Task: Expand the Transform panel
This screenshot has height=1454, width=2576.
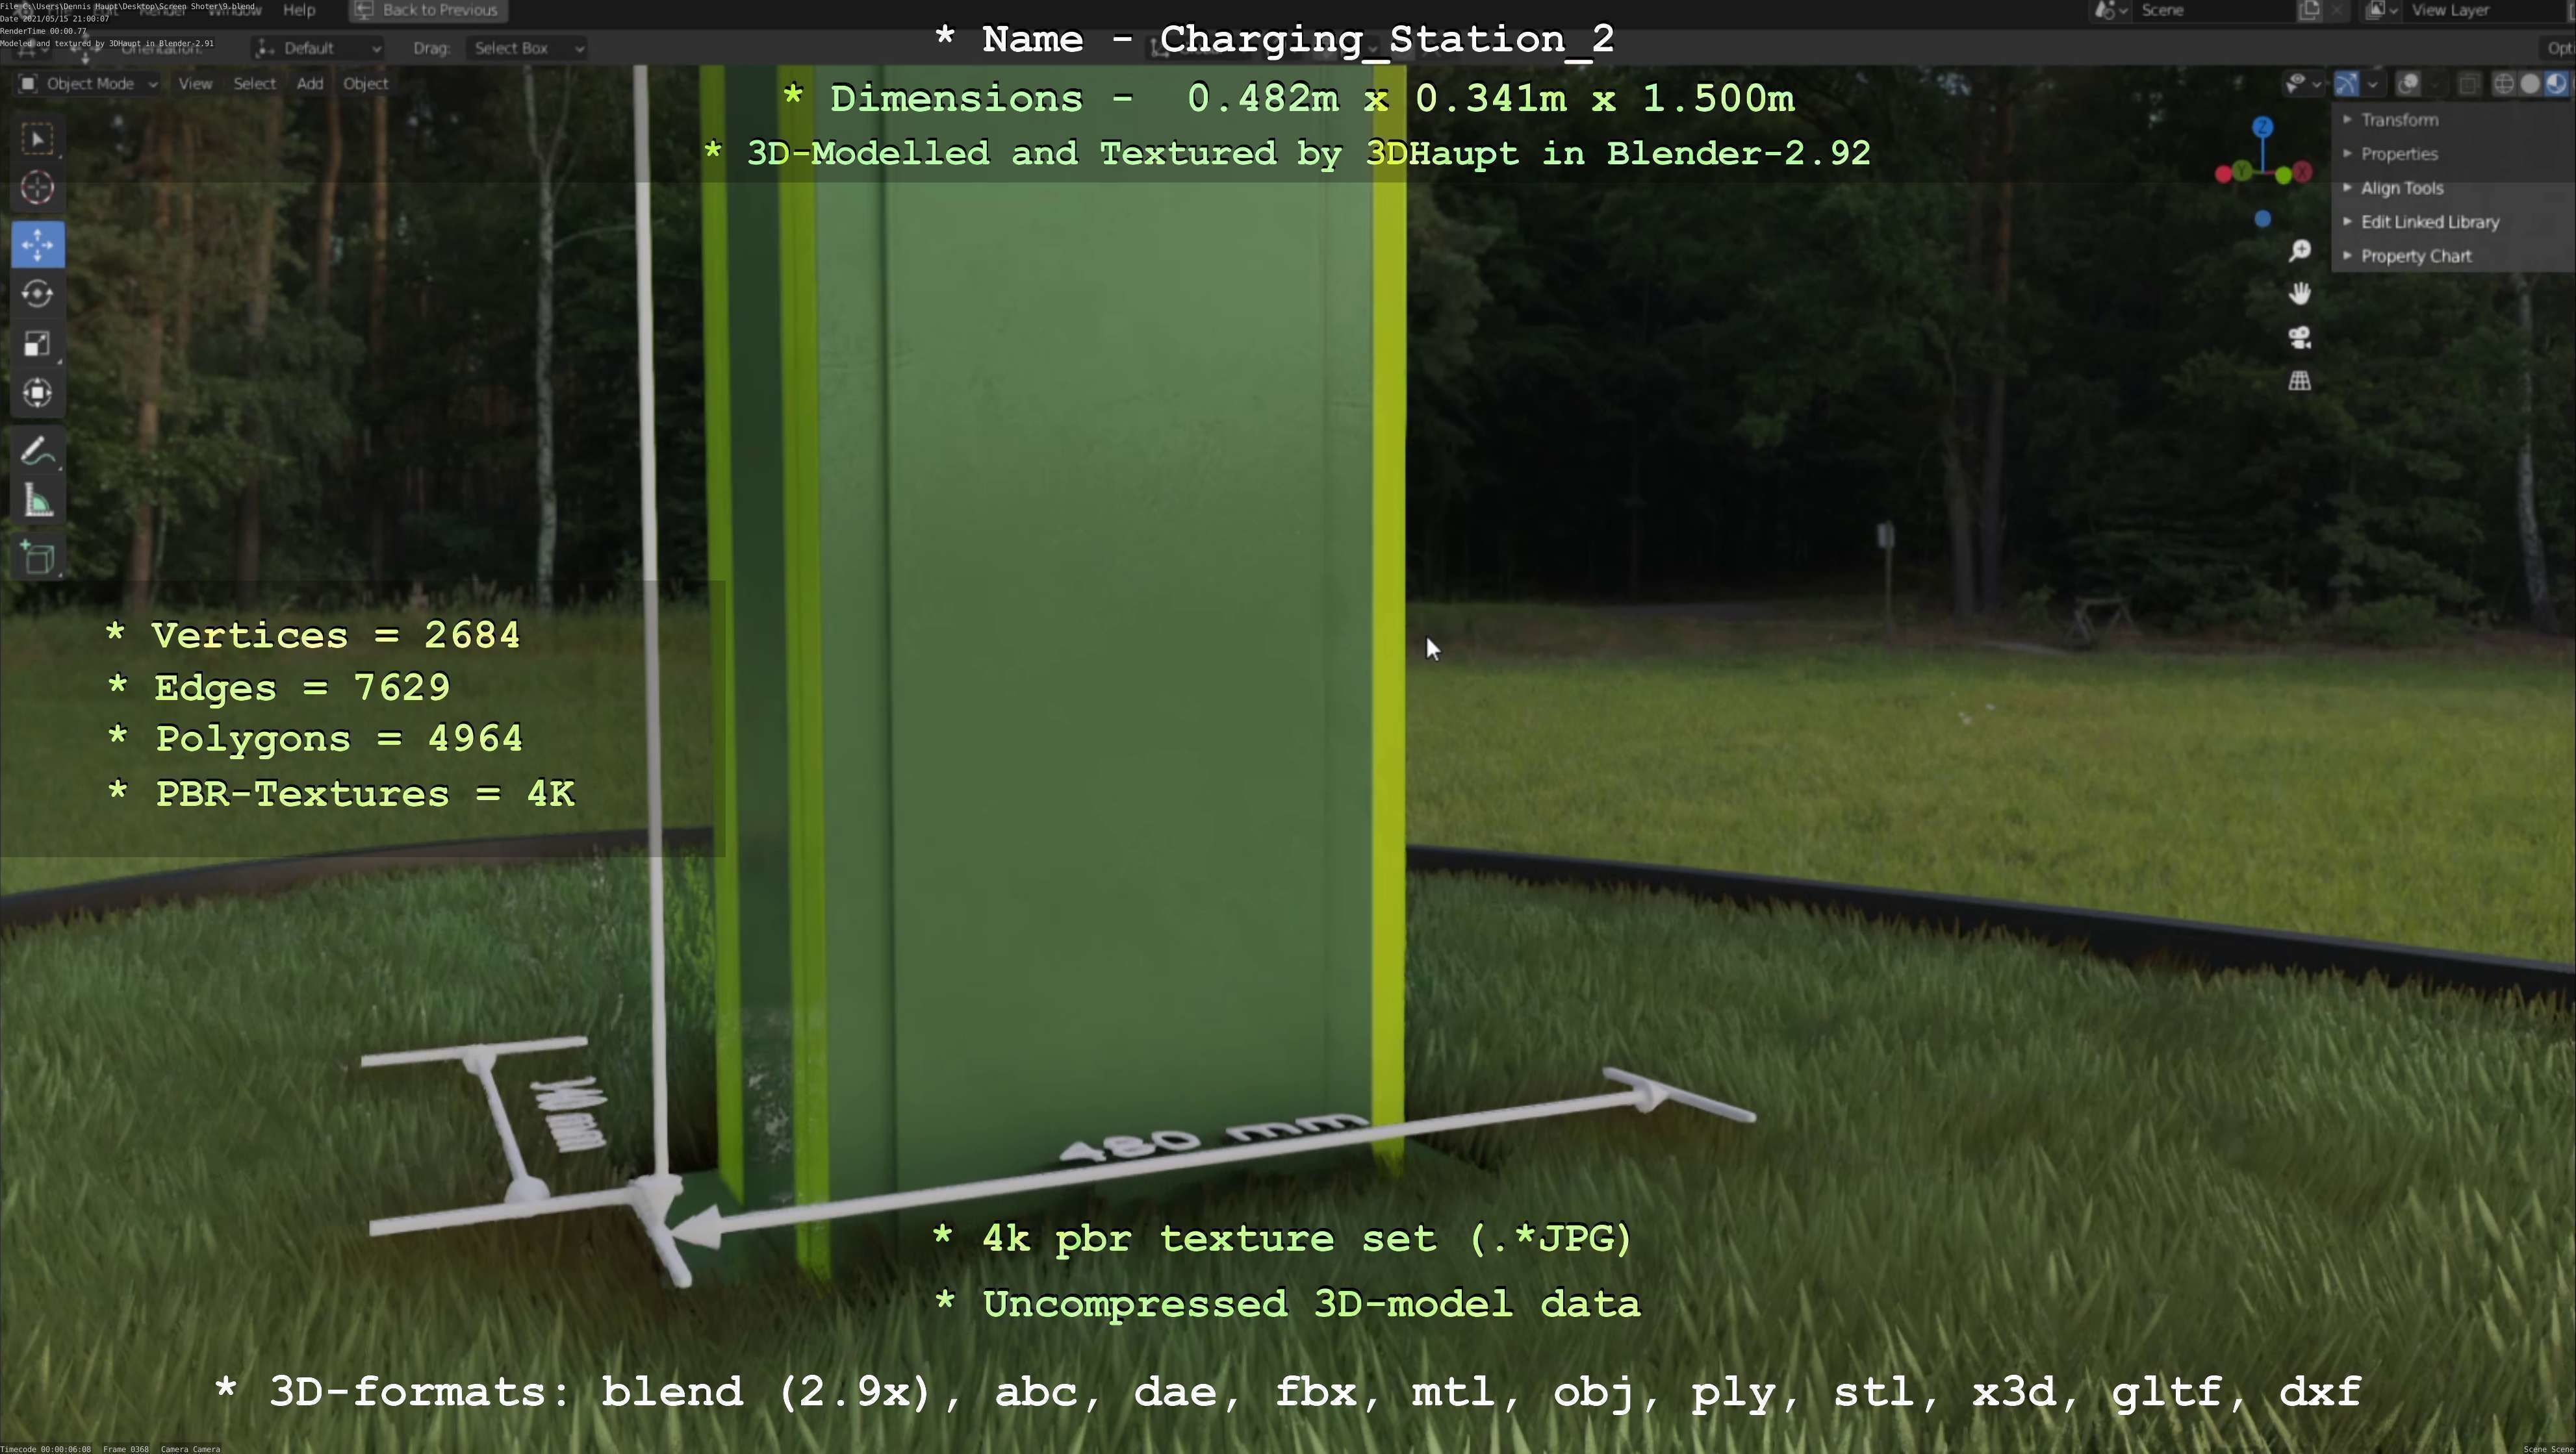Action: tap(2399, 120)
